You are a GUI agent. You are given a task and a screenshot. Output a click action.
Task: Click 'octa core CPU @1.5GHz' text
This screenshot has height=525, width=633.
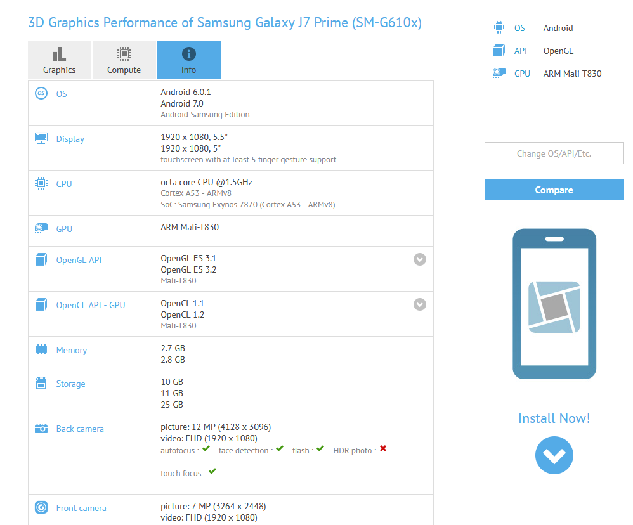coord(206,182)
